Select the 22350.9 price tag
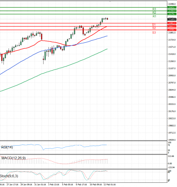The height and width of the screenshot is (187, 177). point(172,11)
